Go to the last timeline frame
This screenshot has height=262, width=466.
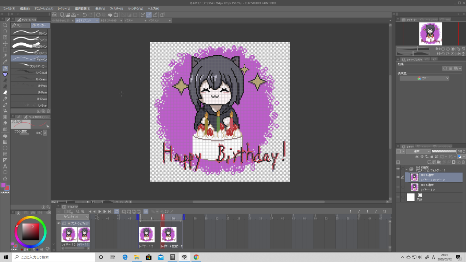click(110, 211)
